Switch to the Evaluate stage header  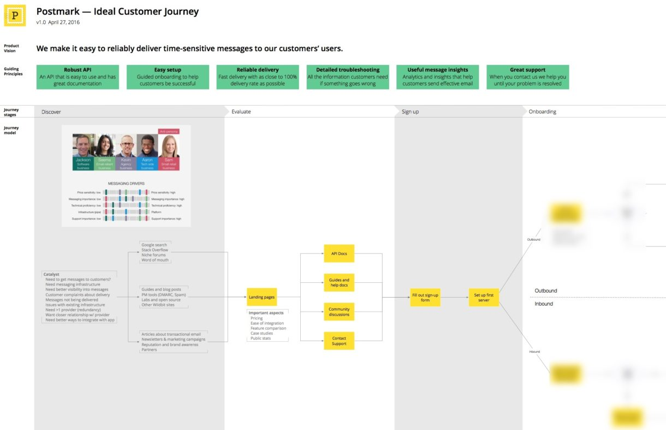[x=241, y=112]
